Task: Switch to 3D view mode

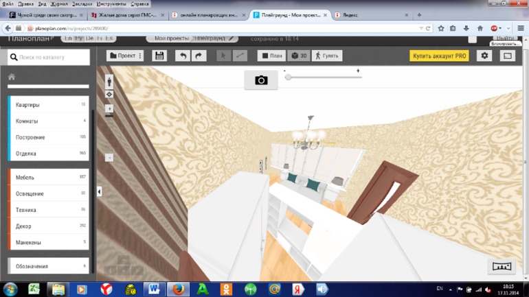Action: (299, 56)
